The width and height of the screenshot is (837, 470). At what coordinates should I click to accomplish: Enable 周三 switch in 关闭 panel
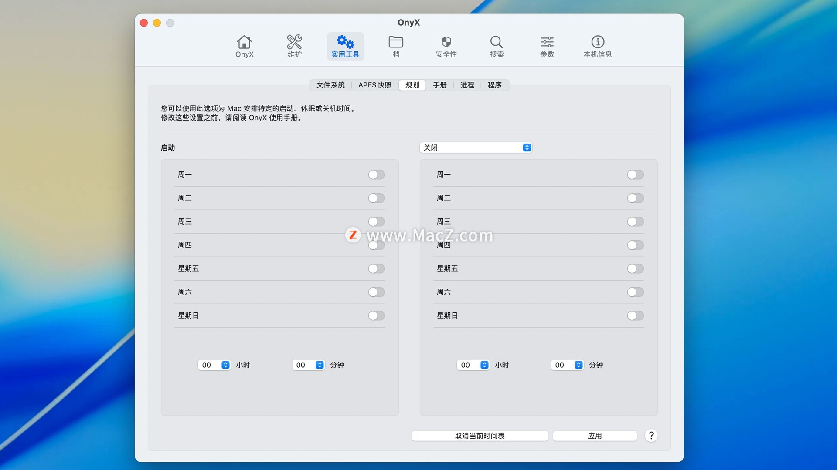point(636,222)
